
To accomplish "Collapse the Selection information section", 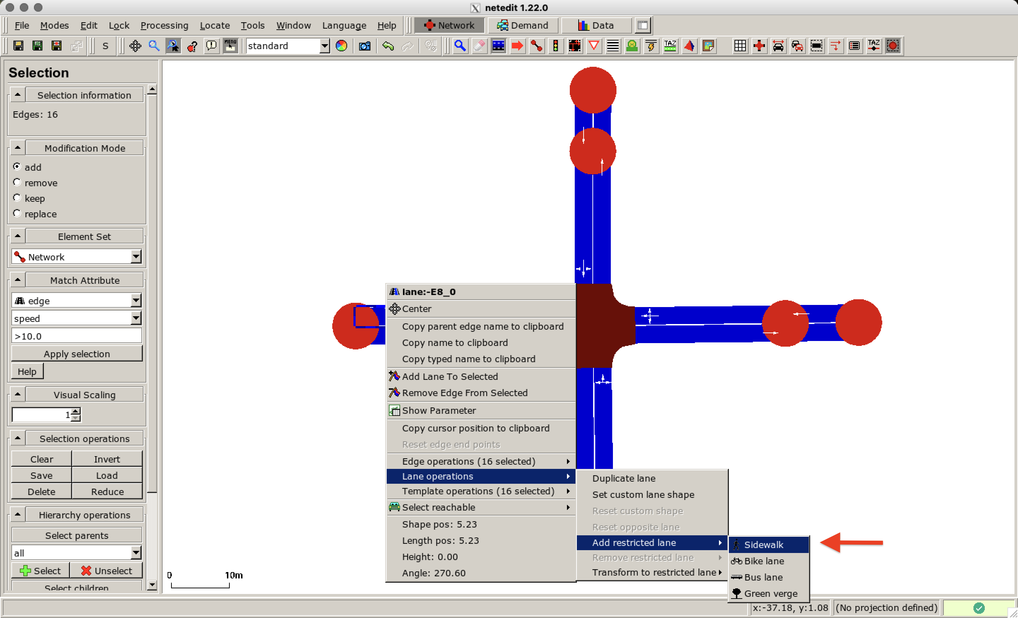I will coord(17,95).
